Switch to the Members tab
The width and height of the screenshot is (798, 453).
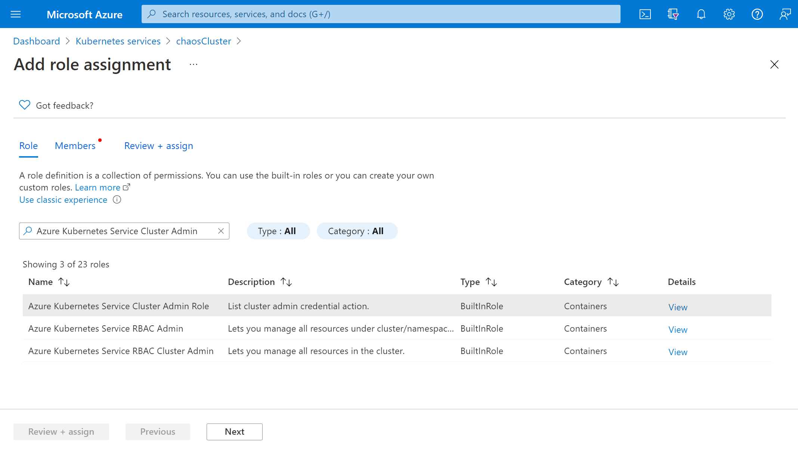(x=75, y=145)
